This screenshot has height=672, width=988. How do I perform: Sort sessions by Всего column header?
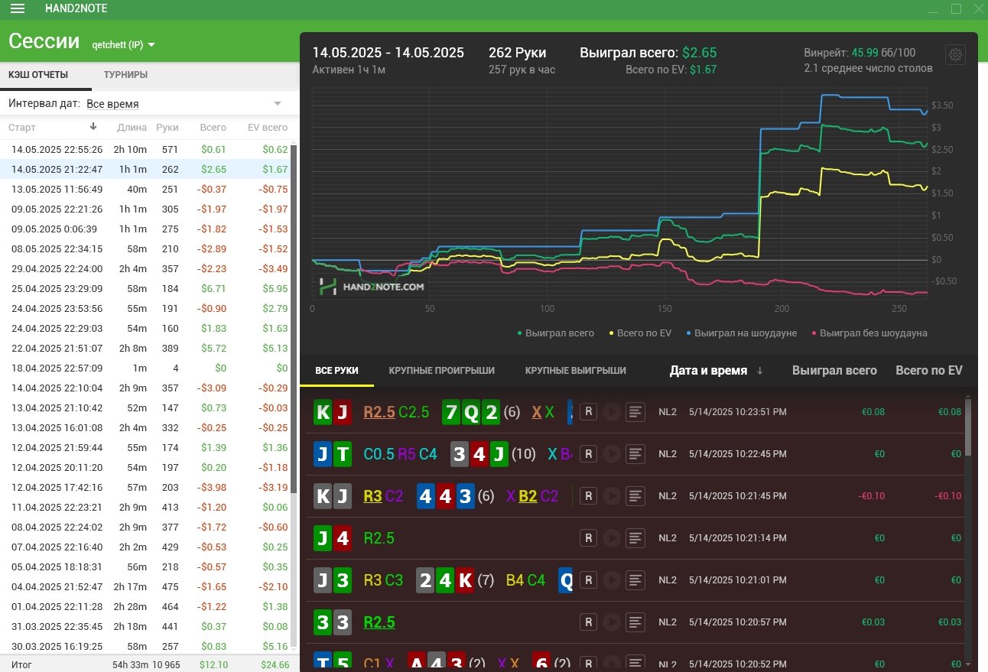pyautogui.click(x=213, y=128)
